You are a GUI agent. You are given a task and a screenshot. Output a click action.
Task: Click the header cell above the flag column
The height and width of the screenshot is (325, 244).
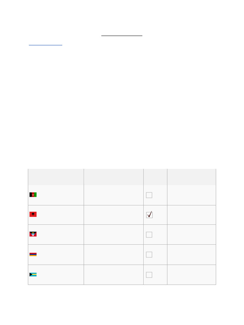56,177
